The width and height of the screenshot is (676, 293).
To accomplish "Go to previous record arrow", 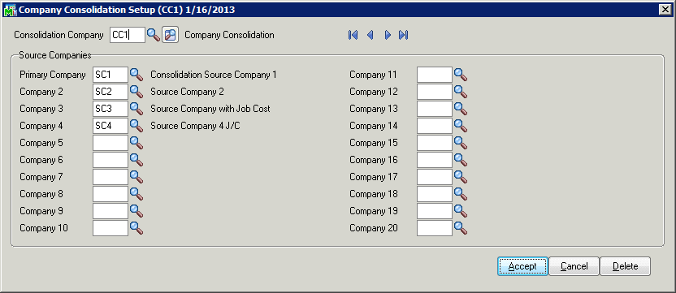I will [370, 35].
